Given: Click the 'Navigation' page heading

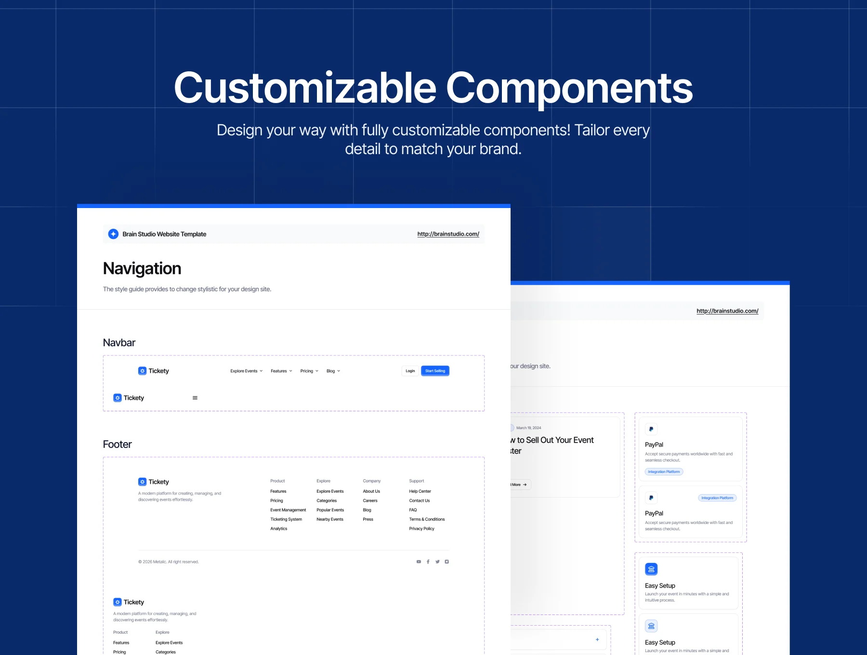Looking at the screenshot, I should click(142, 269).
